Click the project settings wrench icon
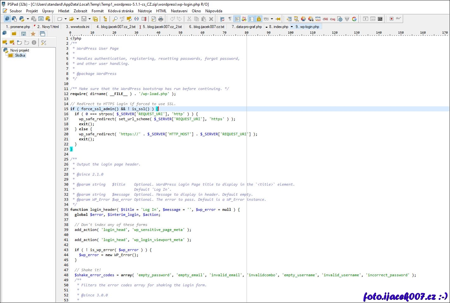 pos(44,42)
